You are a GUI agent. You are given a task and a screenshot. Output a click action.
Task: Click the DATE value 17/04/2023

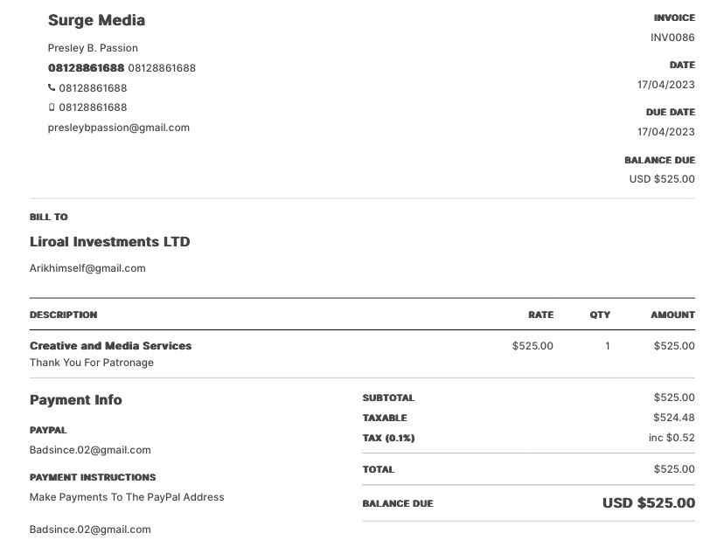click(x=665, y=84)
